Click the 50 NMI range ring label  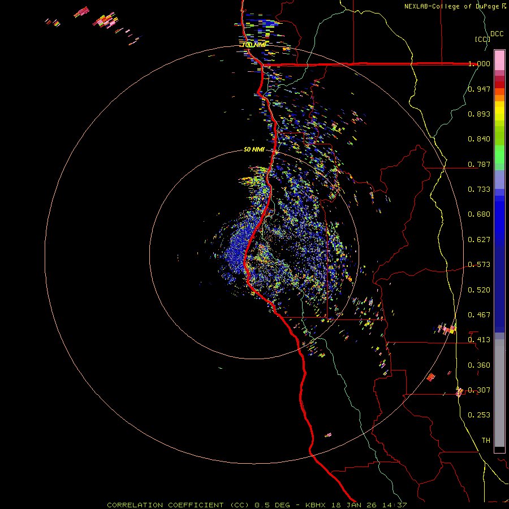point(254,150)
